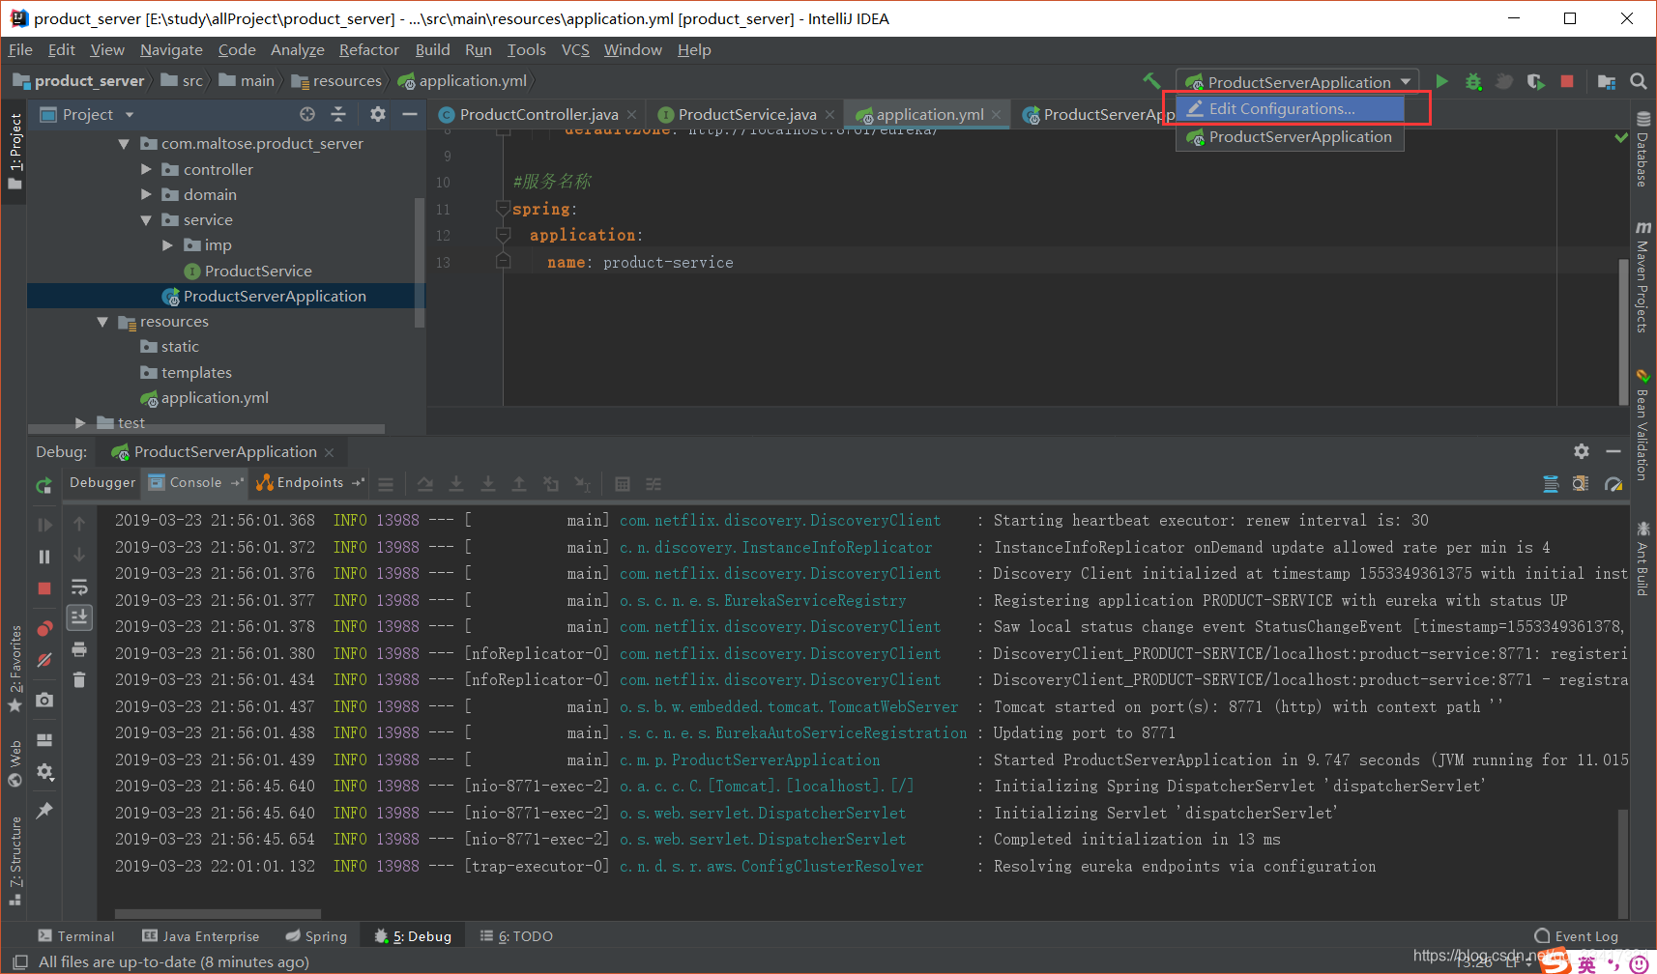This screenshot has height=974, width=1657.
Task: Expand the domain folder
Action: point(146,194)
